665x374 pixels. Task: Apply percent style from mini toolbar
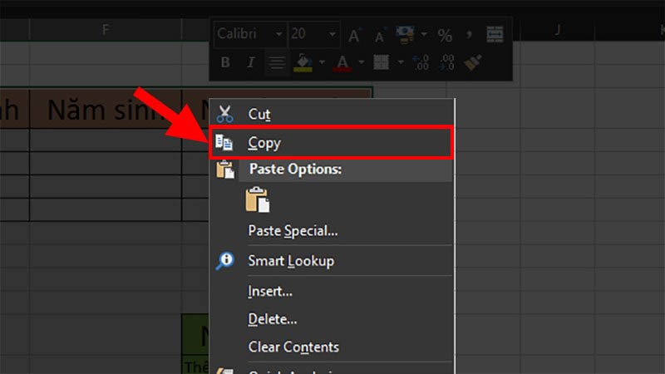tap(445, 35)
